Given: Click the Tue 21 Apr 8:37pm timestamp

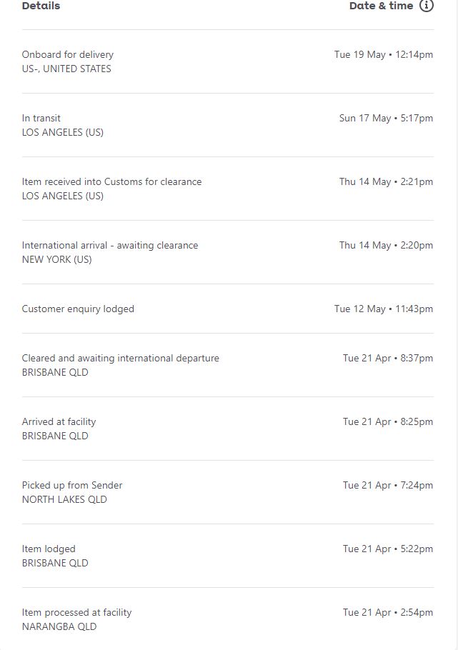Looking at the screenshot, I should pyautogui.click(x=387, y=358).
